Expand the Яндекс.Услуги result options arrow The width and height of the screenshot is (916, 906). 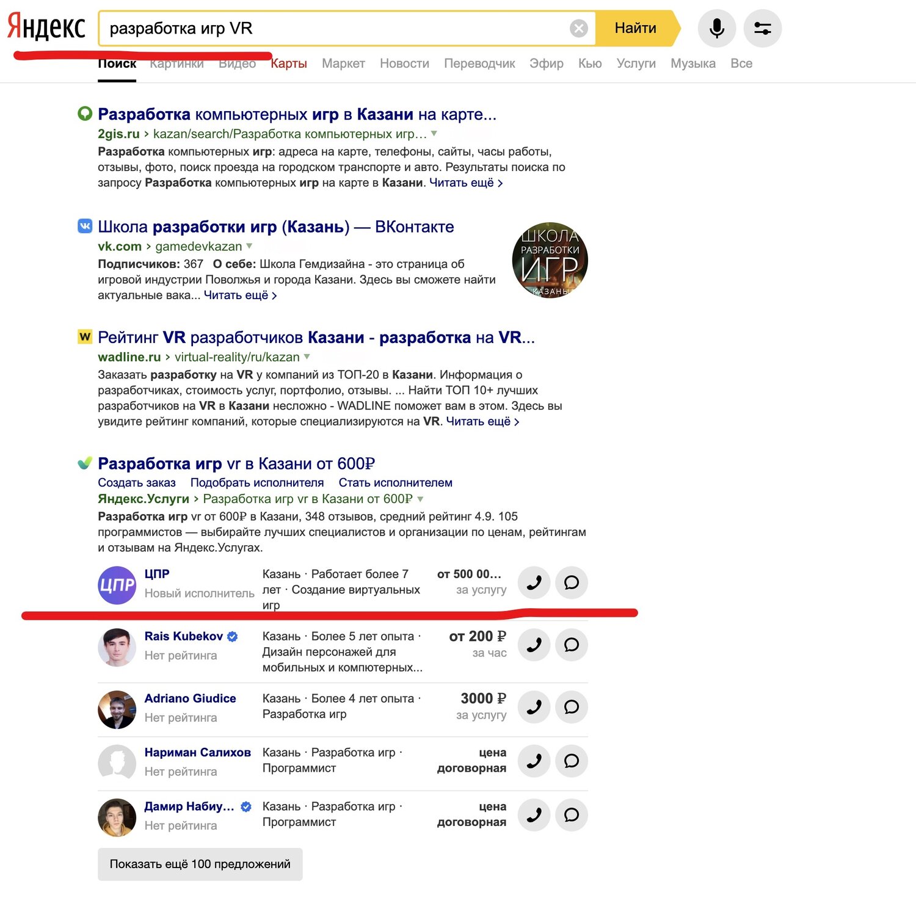pyautogui.click(x=420, y=499)
